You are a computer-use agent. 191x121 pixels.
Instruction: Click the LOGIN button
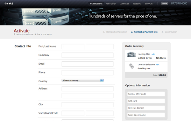pos(165,4)
